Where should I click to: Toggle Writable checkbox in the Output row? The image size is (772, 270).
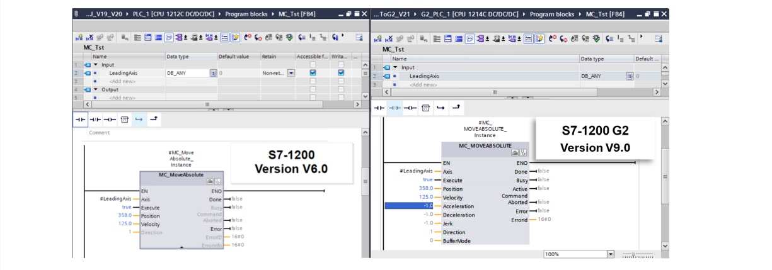pyautogui.click(x=341, y=89)
